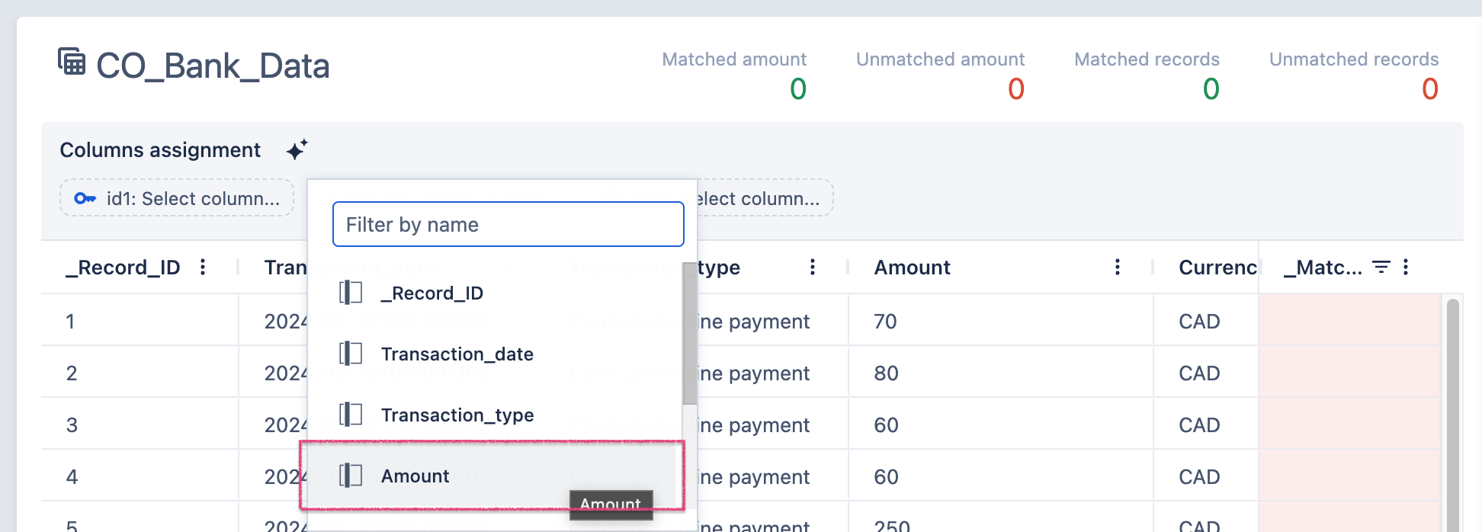Viewport: 1482px width, 532px height.
Task: Click the AI sparkle auto-assign columns icon
Action: [x=297, y=149]
